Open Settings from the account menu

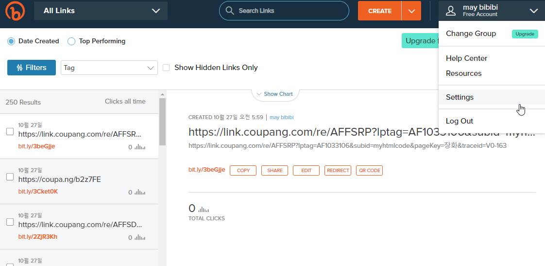coord(492,97)
